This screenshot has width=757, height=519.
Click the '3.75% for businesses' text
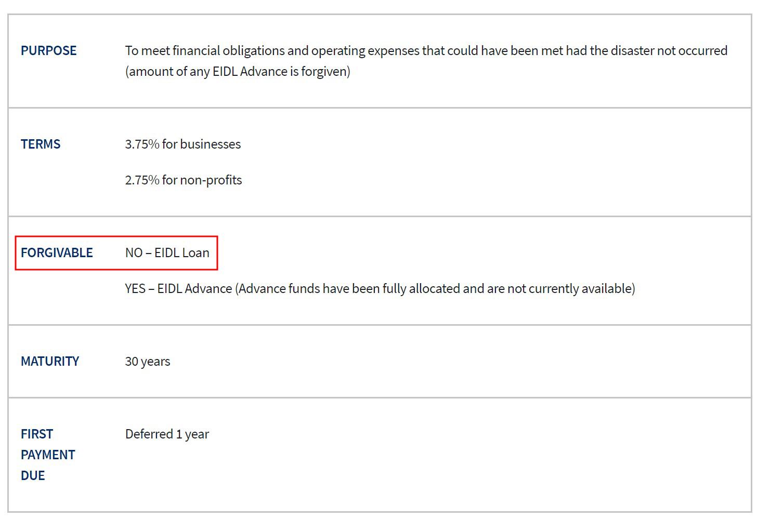click(183, 144)
